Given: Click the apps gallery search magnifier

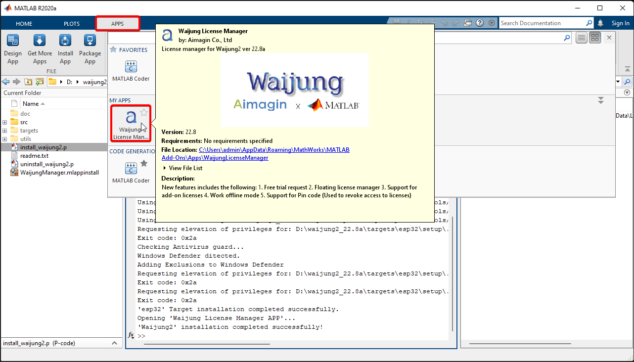Looking at the screenshot, I should pos(567,38).
